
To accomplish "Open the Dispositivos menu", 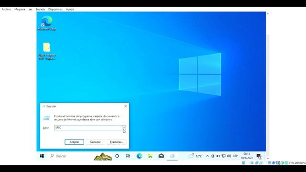I will click(55, 9).
